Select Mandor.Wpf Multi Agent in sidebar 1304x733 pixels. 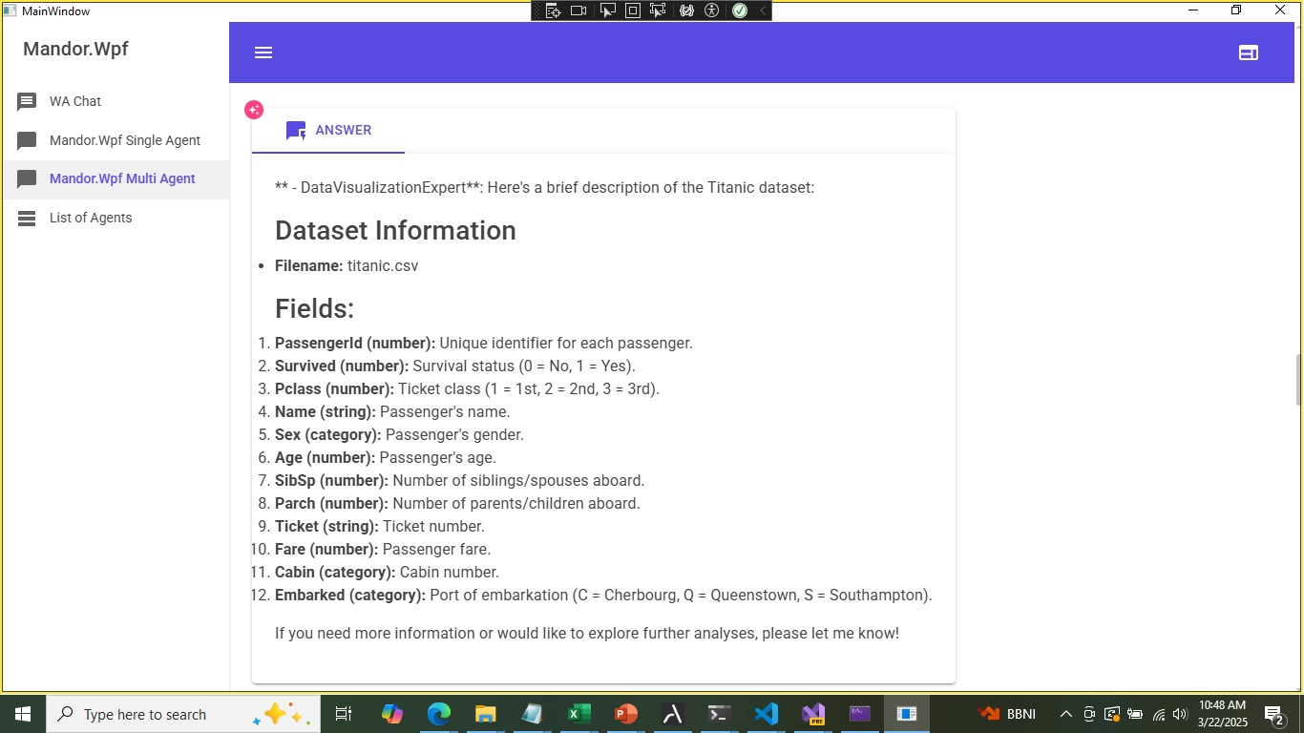coord(122,178)
